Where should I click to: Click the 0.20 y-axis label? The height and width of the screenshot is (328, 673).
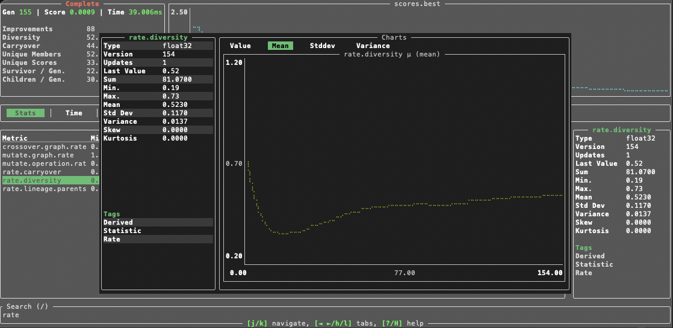(234, 256)
